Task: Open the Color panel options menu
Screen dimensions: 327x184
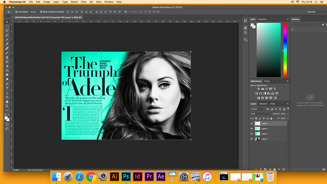Action: click(x=288, y=19)
